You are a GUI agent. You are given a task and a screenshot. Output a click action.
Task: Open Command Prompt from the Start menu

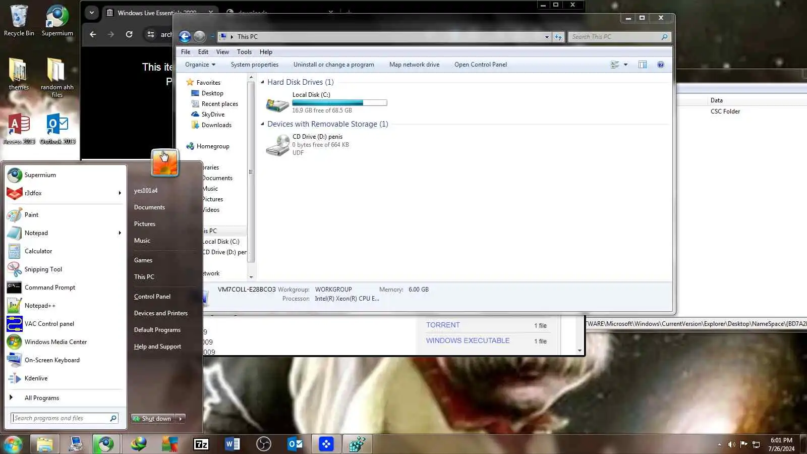(x=66, y=288)
